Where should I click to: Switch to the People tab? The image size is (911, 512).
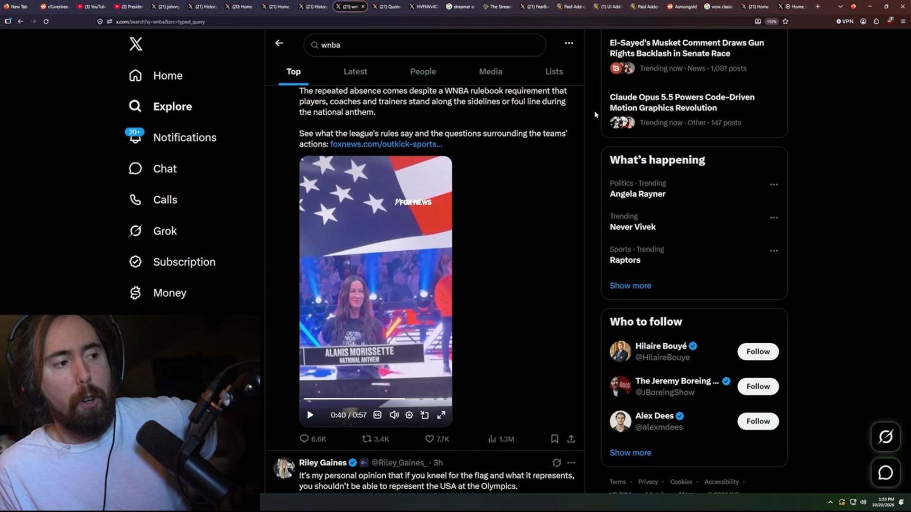coord(423,72)
